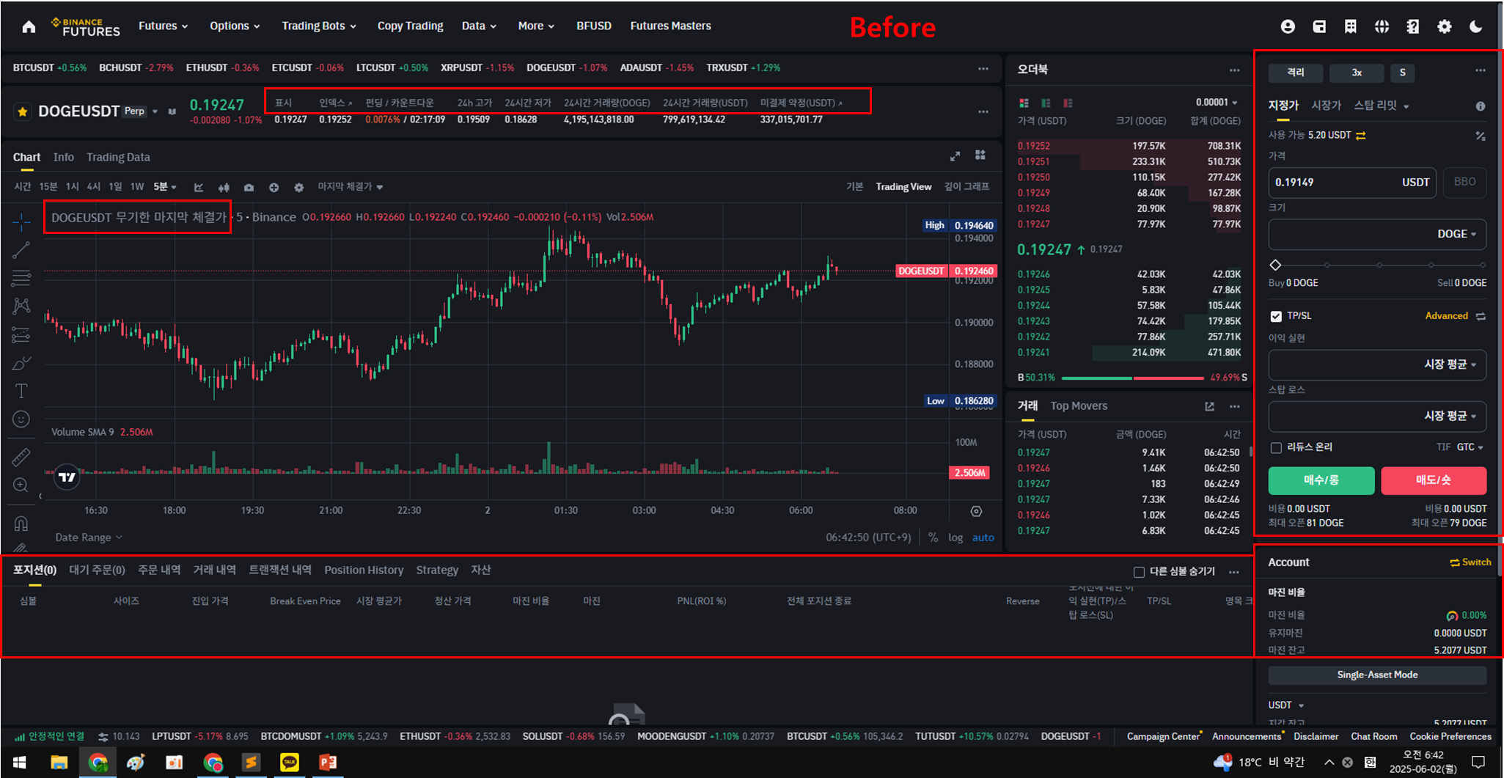Screen dimensions: 1504x778
Task: Change candlestick chart type icon
Action: 224,187
